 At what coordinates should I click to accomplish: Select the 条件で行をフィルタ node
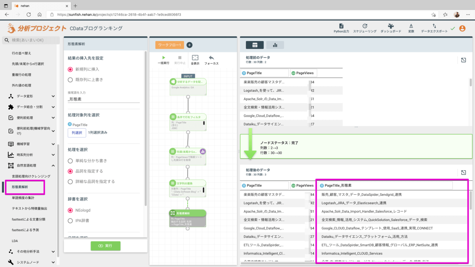[x=188, y=122]
